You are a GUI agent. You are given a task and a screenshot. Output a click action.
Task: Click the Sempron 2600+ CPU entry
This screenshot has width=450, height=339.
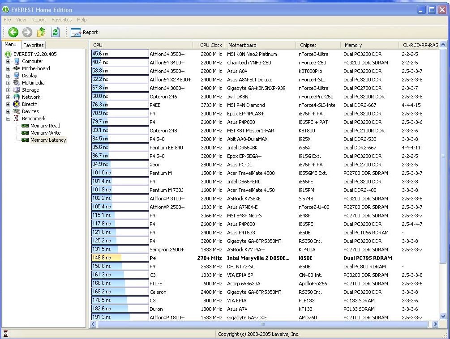point(167,250)
